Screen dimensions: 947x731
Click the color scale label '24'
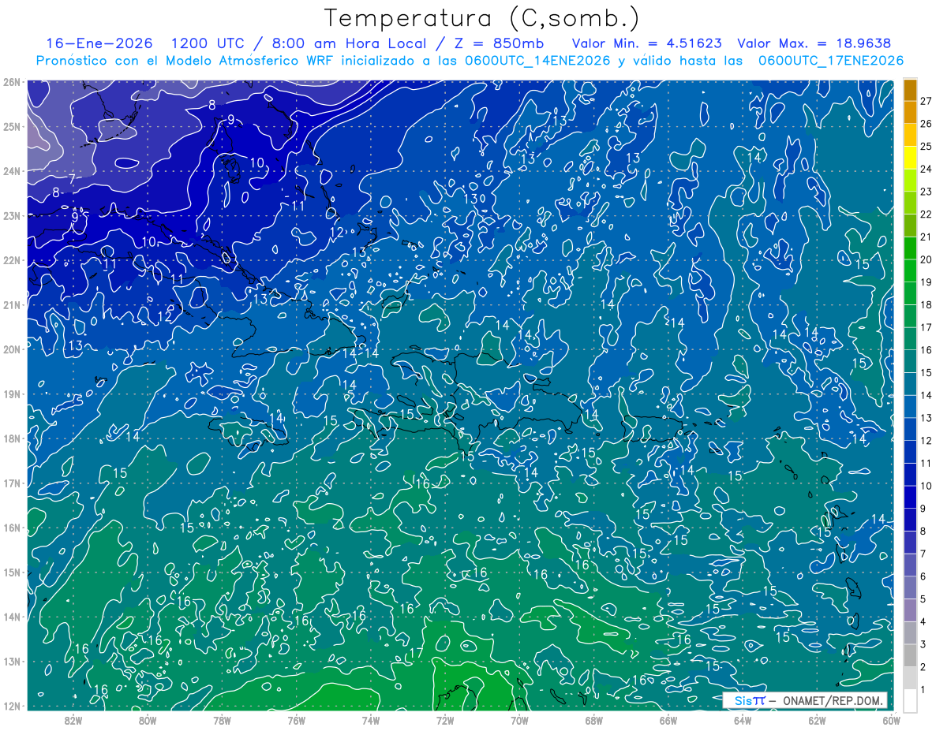point(926,169)
